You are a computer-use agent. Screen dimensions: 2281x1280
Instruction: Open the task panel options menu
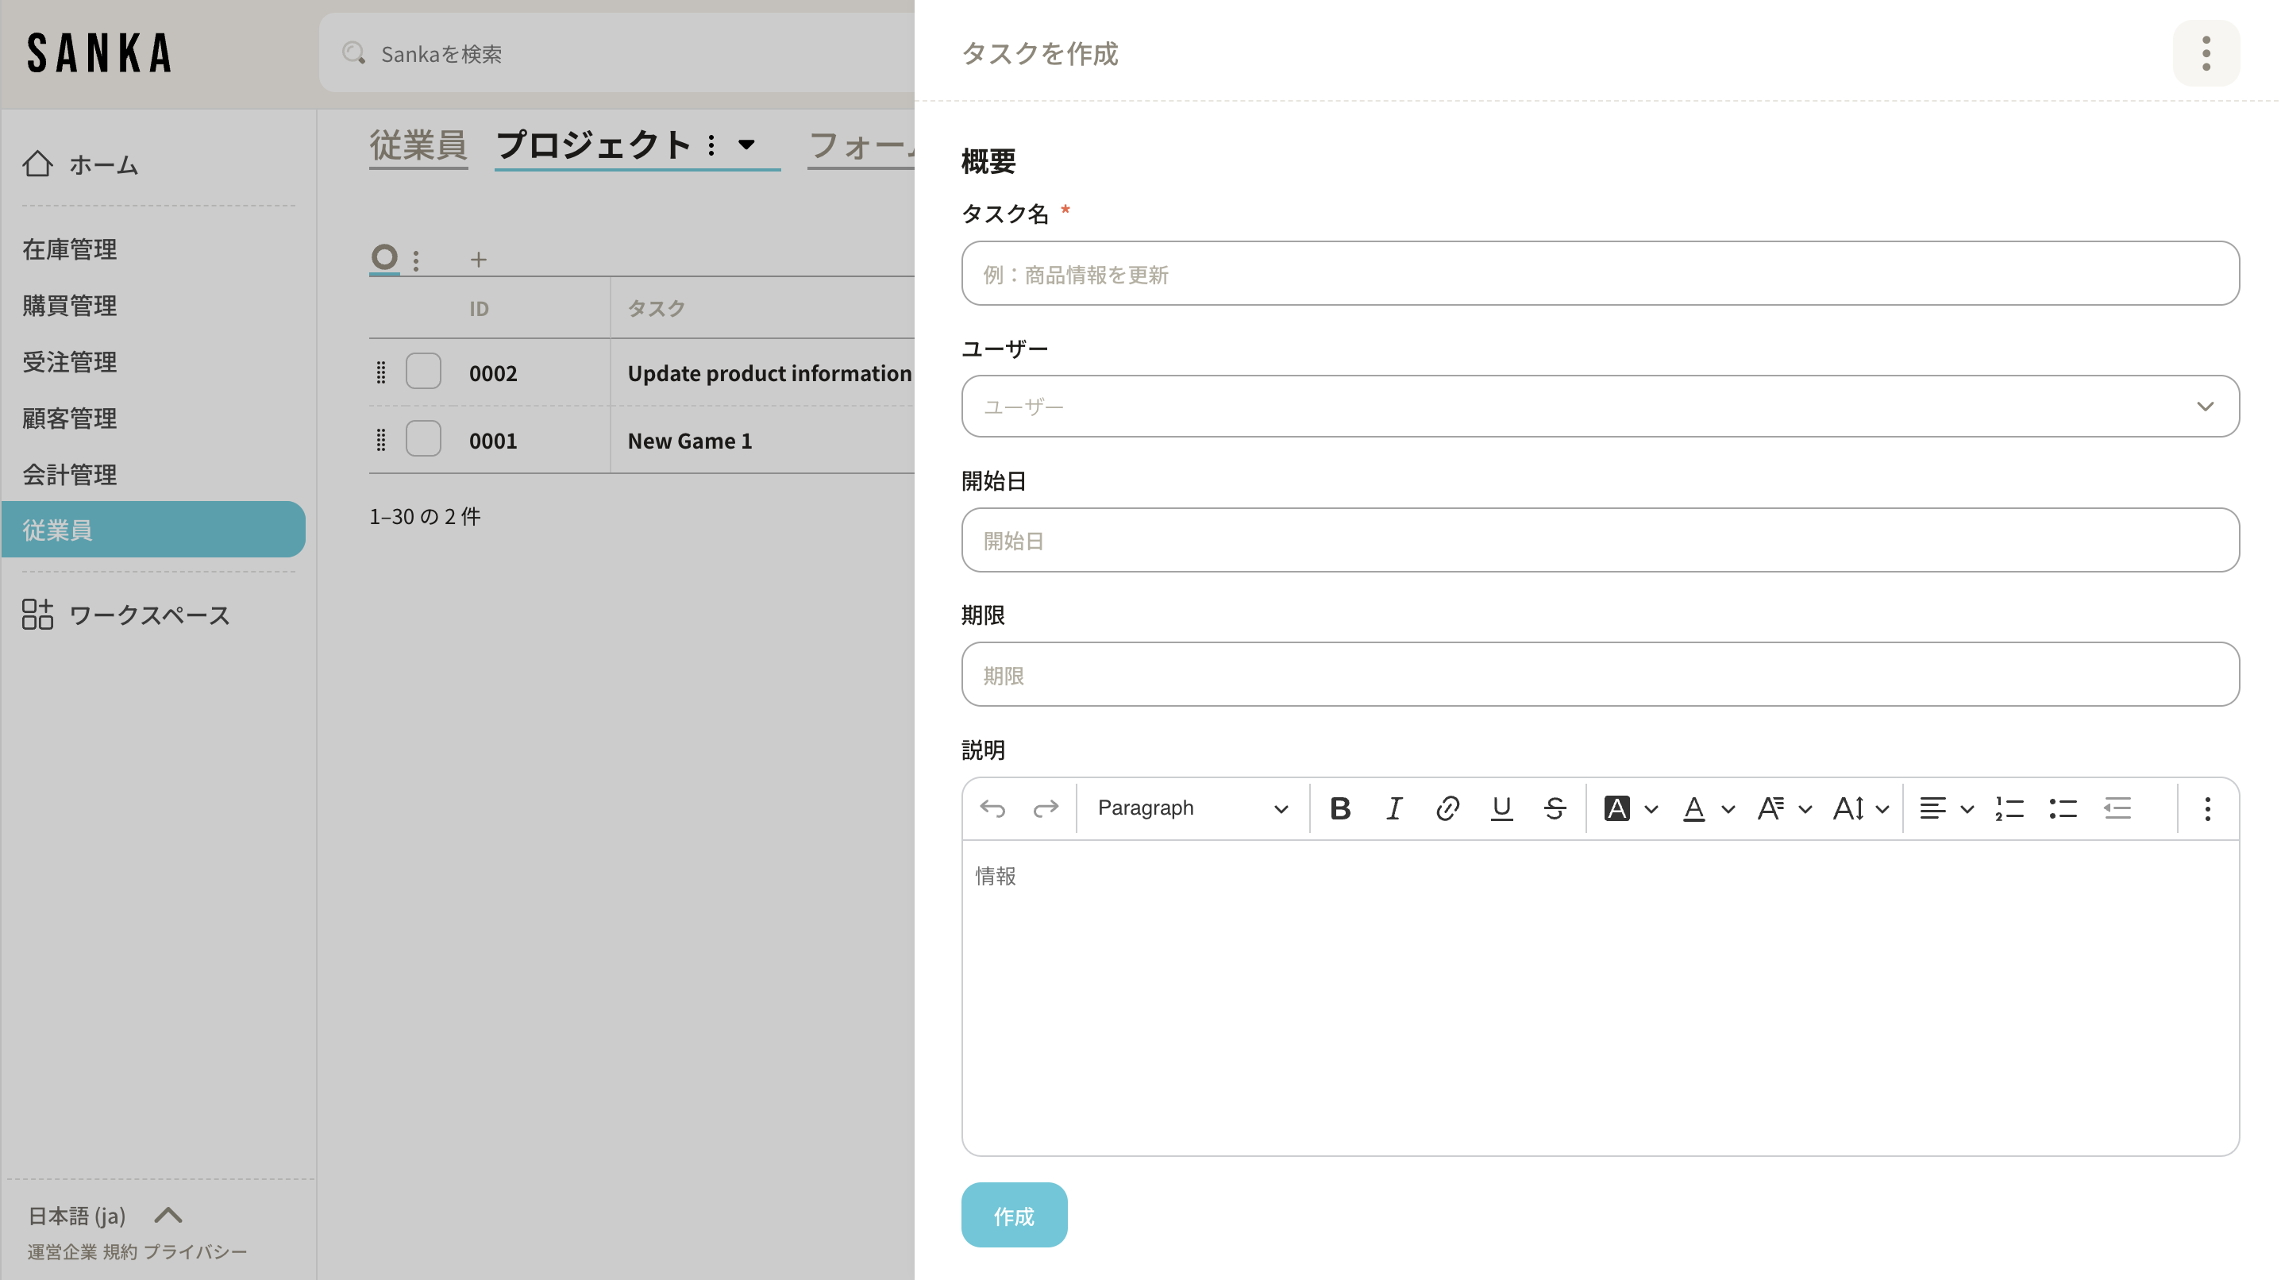pos(2206,53)
